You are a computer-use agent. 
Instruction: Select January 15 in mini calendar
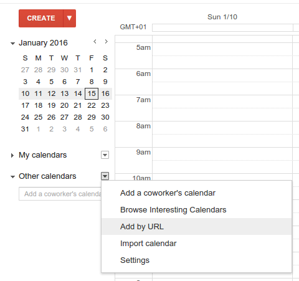click(x=92, y=93)
